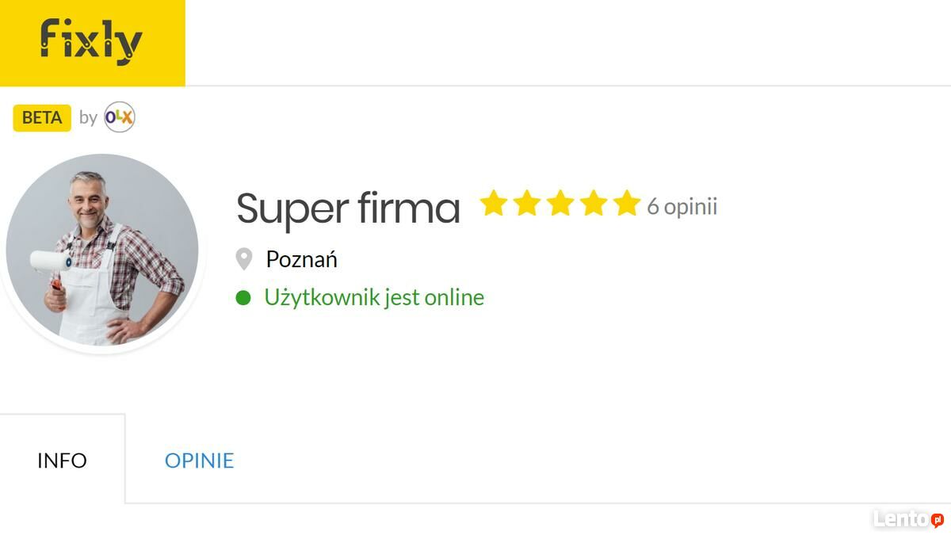Click the fifth rating star
The width and height of the screenshot is (951, 535).
[626, 204]
